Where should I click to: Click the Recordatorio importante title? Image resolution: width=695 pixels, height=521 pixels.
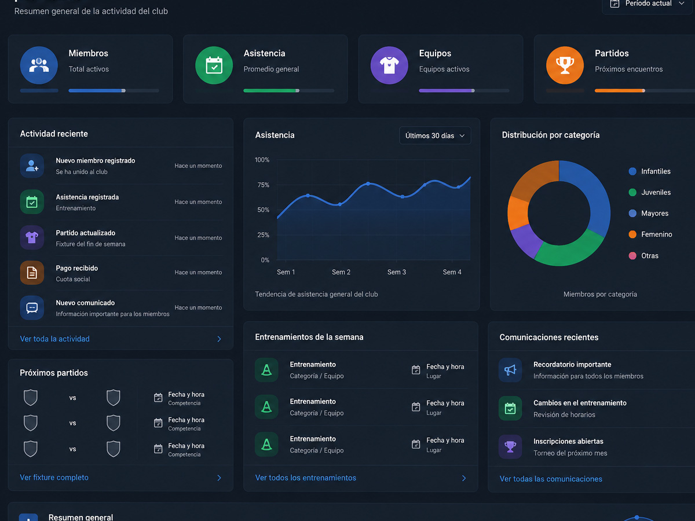[x=572, y=365]
